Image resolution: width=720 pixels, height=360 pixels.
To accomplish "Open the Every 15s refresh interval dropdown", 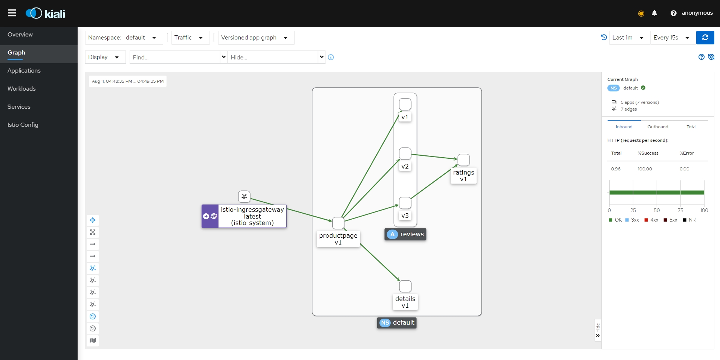I will click(673, 38).
